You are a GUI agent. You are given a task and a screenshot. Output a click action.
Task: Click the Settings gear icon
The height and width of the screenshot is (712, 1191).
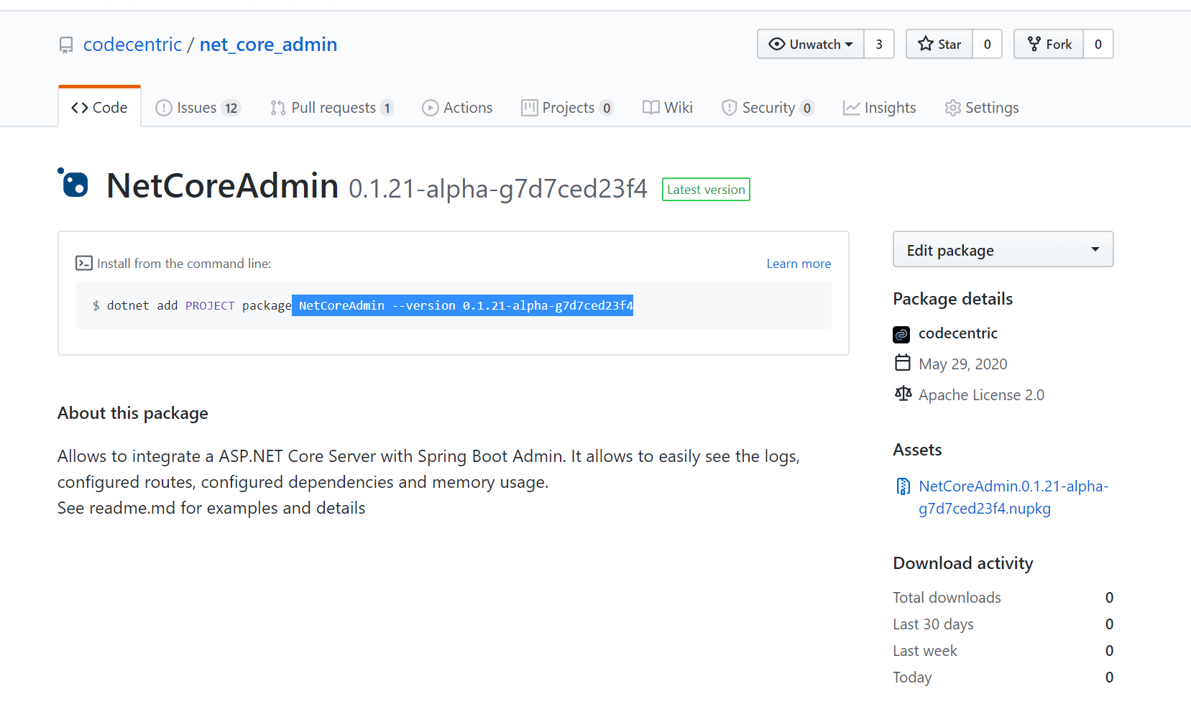[952, 107]
